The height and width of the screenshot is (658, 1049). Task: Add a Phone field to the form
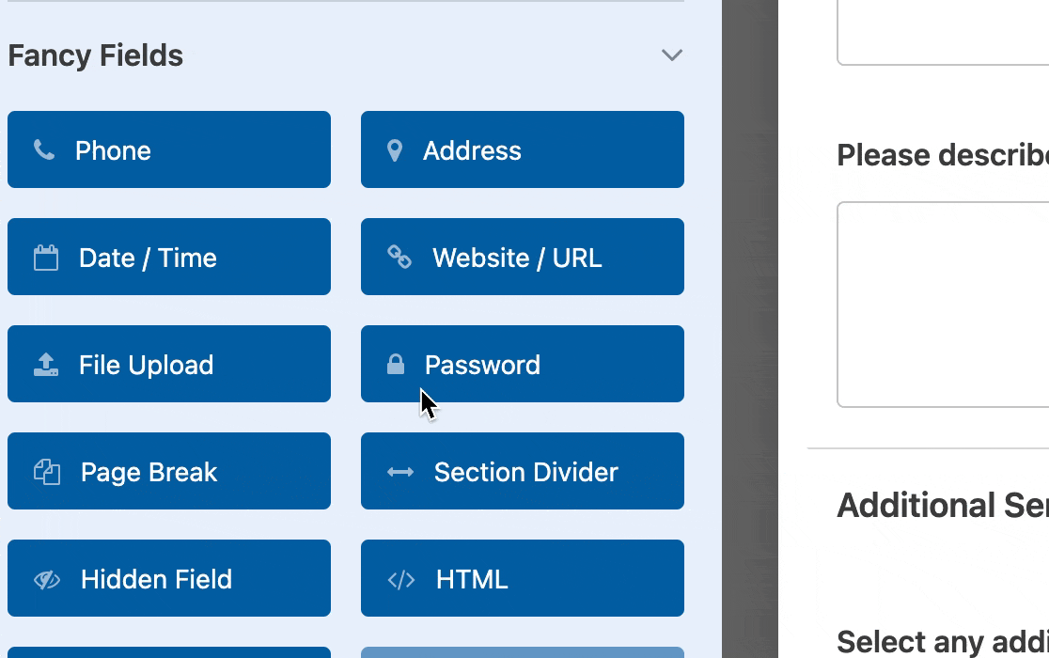click(x=169, y=149)
